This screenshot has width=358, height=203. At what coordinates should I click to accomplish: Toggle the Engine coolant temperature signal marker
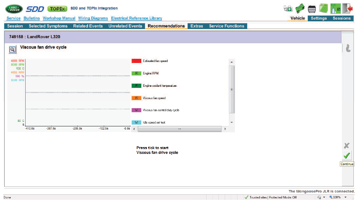[136, 86]
